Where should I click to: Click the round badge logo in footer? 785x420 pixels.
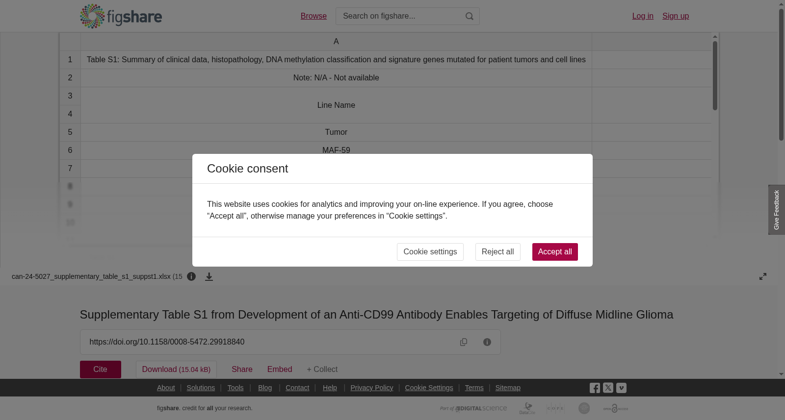584,408
